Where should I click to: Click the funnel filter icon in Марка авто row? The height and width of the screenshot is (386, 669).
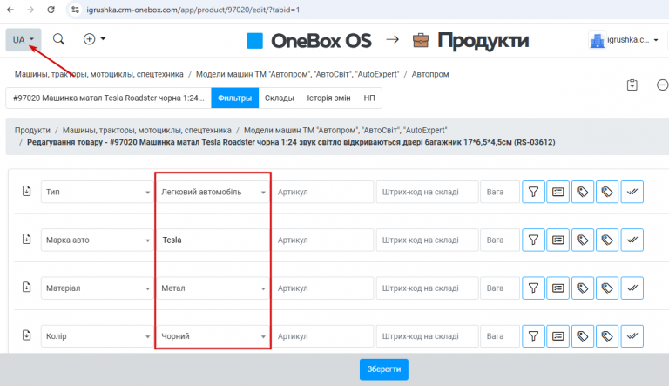(x=533, y=240)
